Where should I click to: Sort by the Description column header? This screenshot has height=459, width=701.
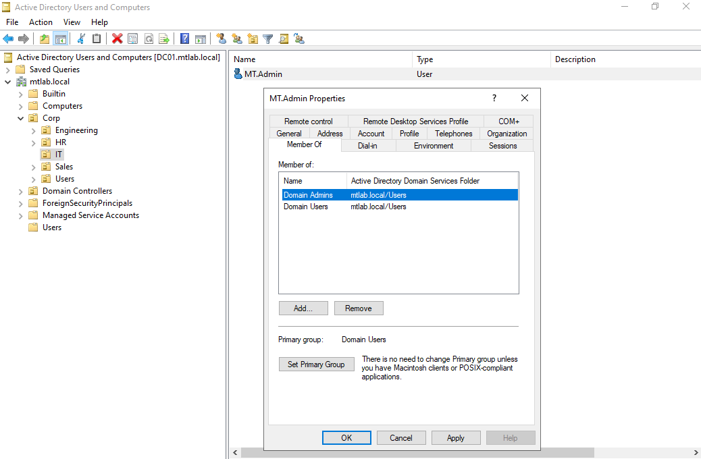tap(626, 59)
